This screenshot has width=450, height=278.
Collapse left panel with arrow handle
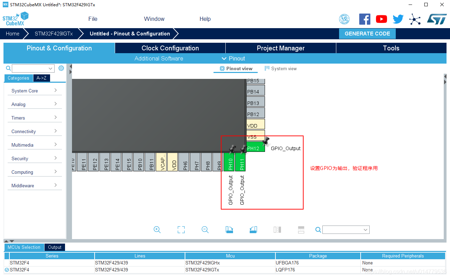click(x=71, y=66)
